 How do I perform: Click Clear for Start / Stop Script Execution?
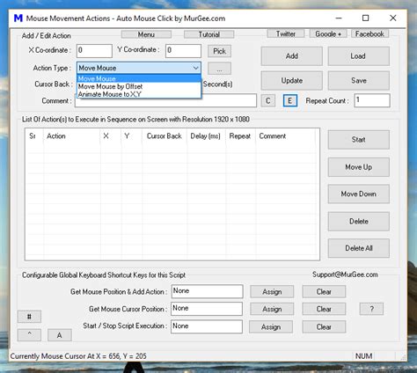click(324, 326)
